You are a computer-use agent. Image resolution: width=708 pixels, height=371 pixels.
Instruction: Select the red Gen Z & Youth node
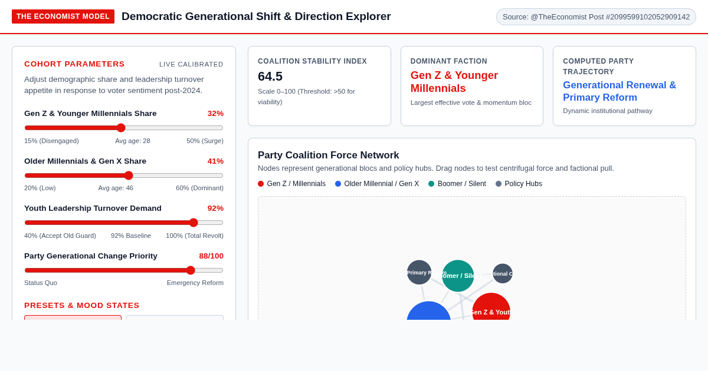[491, 309]
